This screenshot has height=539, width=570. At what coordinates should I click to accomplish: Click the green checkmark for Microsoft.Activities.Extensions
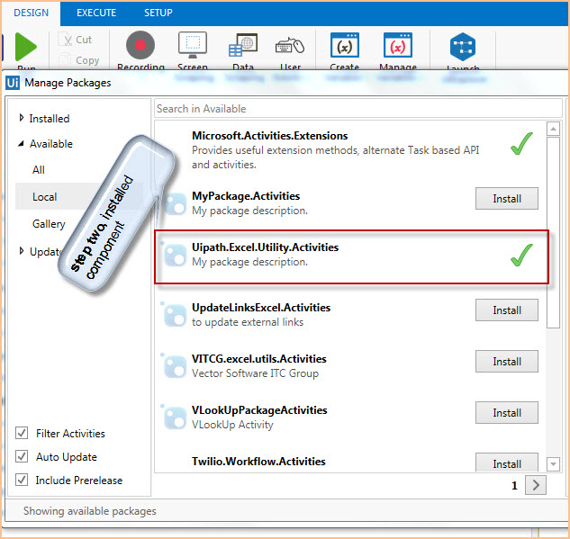(521, 143)
